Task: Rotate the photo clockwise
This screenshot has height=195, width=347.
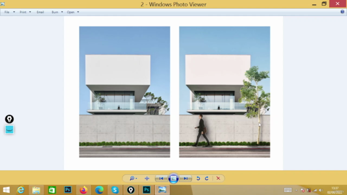Action: click(x=207, y=178)
